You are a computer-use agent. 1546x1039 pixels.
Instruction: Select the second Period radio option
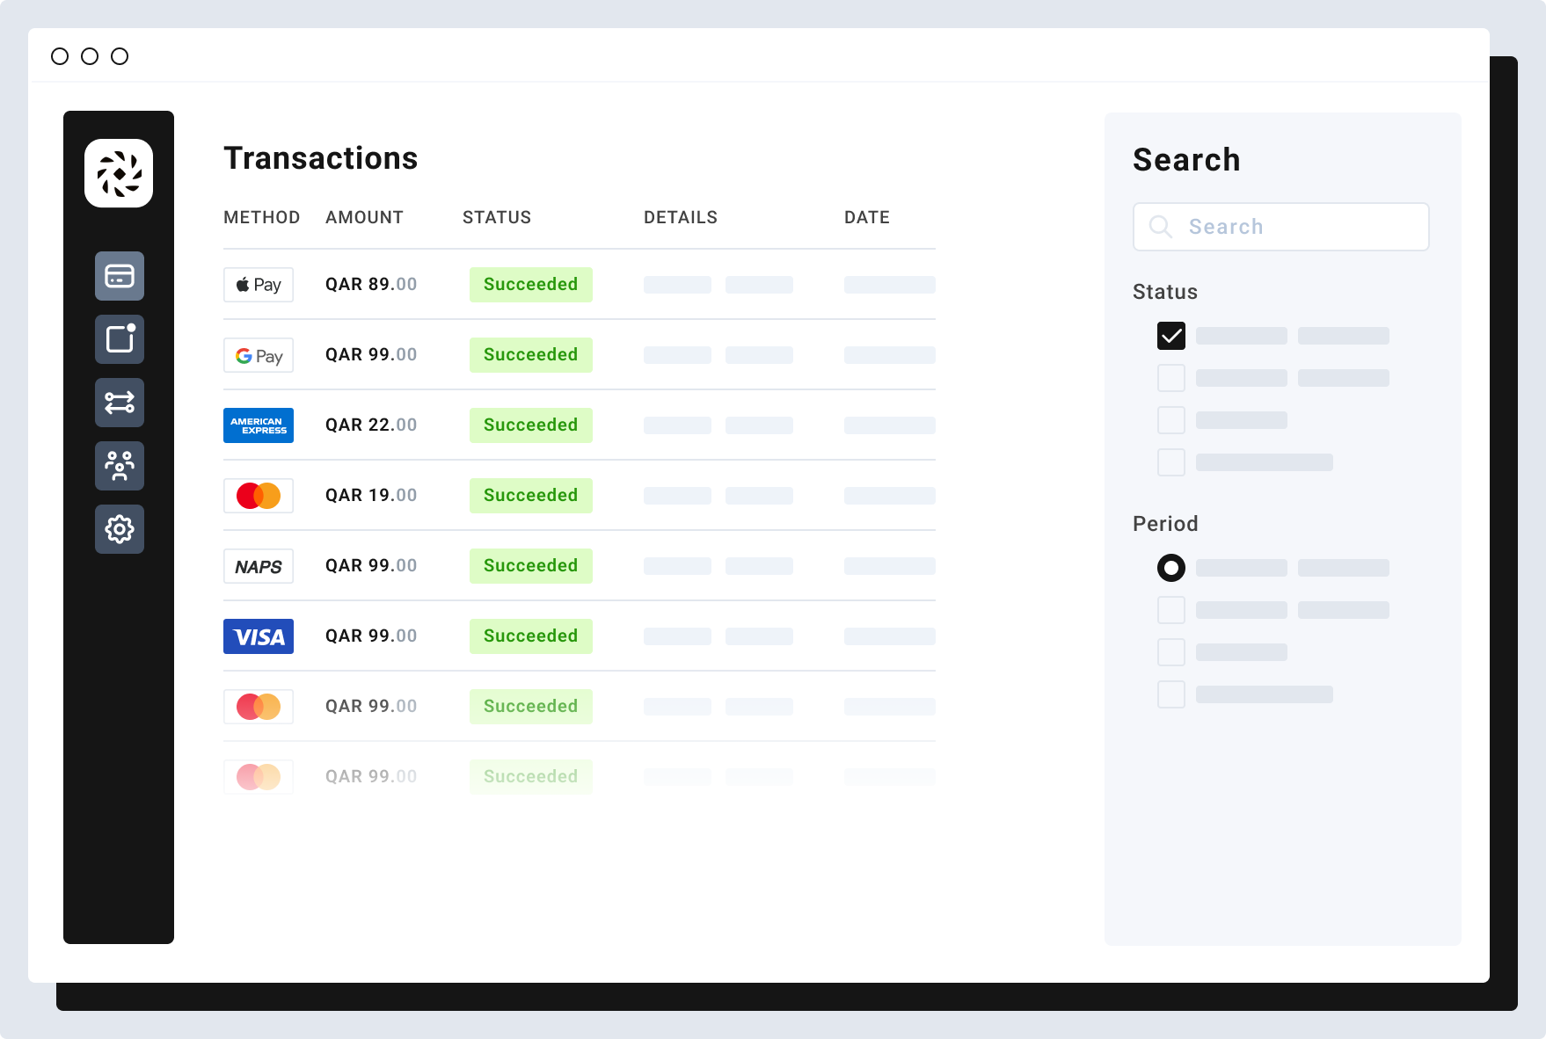click(x=1170, y=609)
